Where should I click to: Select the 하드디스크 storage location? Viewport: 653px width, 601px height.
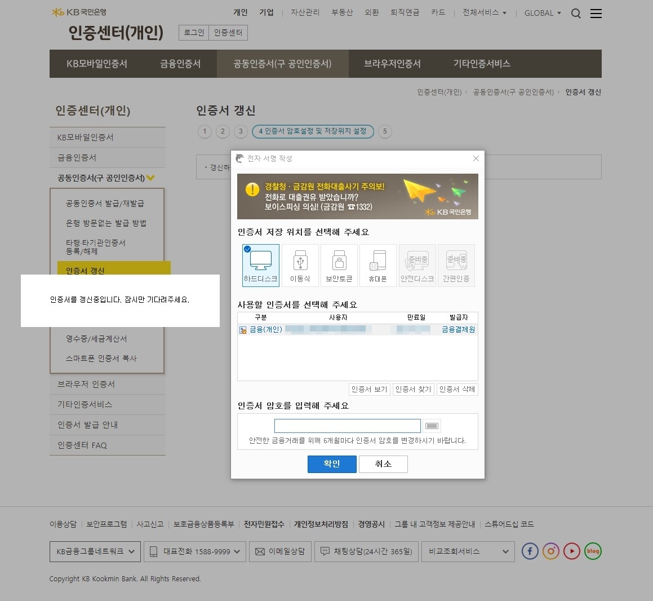click(x=261, y=266)
